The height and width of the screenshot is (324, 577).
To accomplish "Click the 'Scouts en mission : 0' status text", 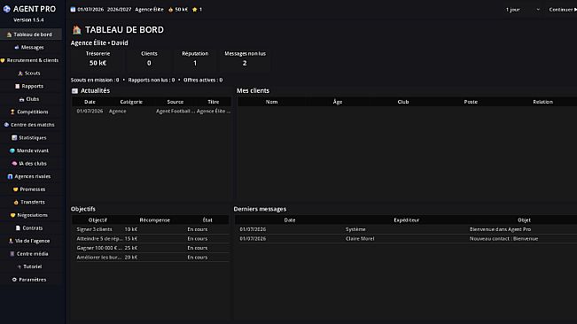I will click(x=95, y=80).
